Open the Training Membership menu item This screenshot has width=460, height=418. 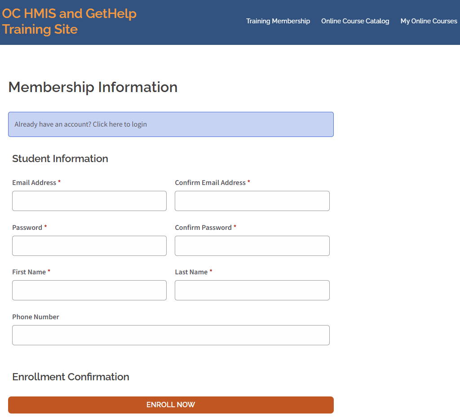278,21
